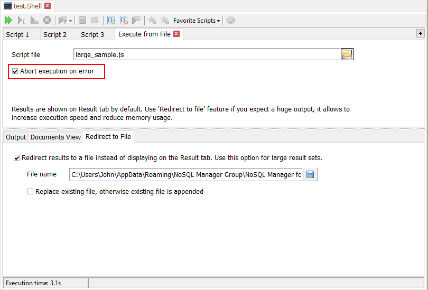The width and height of the screenshot is (428, 290).
Task: Enable Replace existing file option
Action: click(30, 192)
